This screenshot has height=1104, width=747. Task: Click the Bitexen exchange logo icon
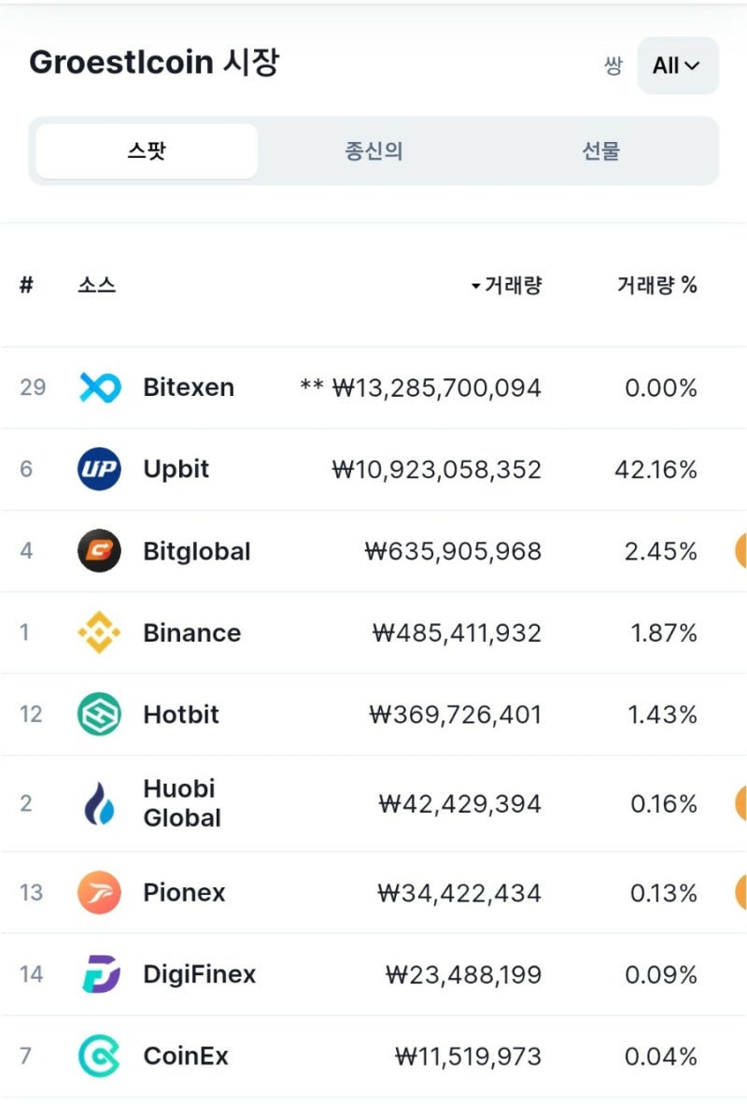(x=99, y=388)
